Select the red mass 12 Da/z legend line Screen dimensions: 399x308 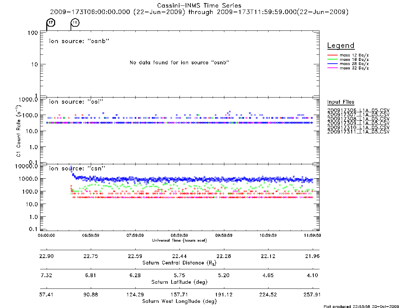click(332, 55)
